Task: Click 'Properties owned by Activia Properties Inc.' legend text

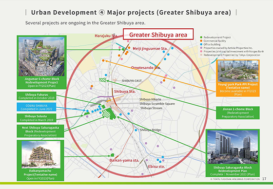Action: point(228,48)
